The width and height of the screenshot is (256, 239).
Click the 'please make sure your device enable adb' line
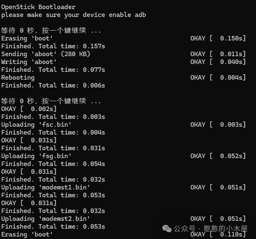click(73, 15)
